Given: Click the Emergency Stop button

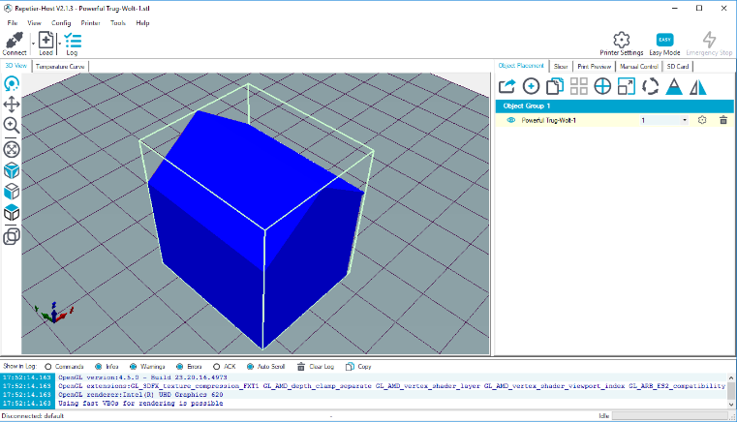Looking at the screenshot, I should click(709, 44).
